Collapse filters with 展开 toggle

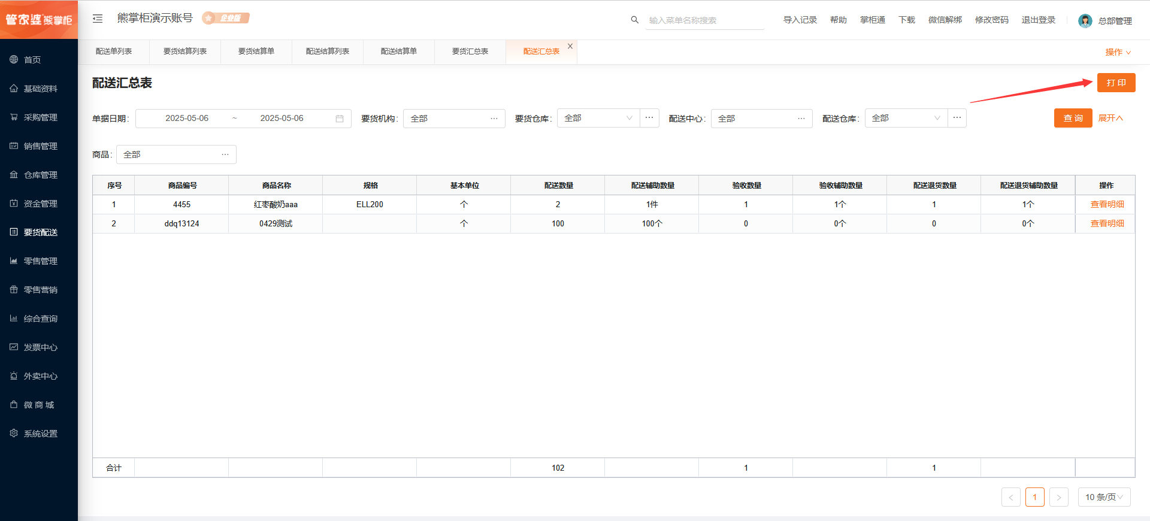[x=1110, y=118]
